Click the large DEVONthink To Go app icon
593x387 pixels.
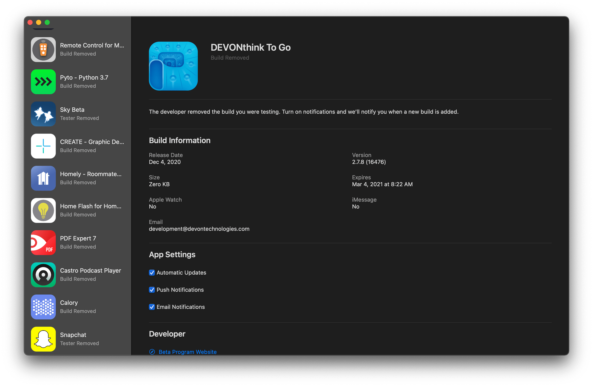pos(173,66)
